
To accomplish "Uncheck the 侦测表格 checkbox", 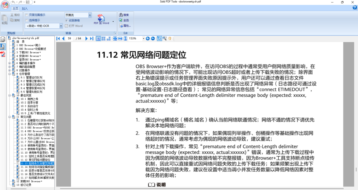I will pos(67,20).
